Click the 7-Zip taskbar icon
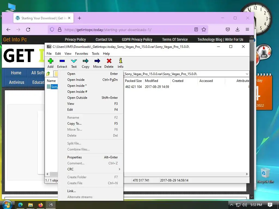The height and width of the screenshot is (209, 279). tap(51, 205)
